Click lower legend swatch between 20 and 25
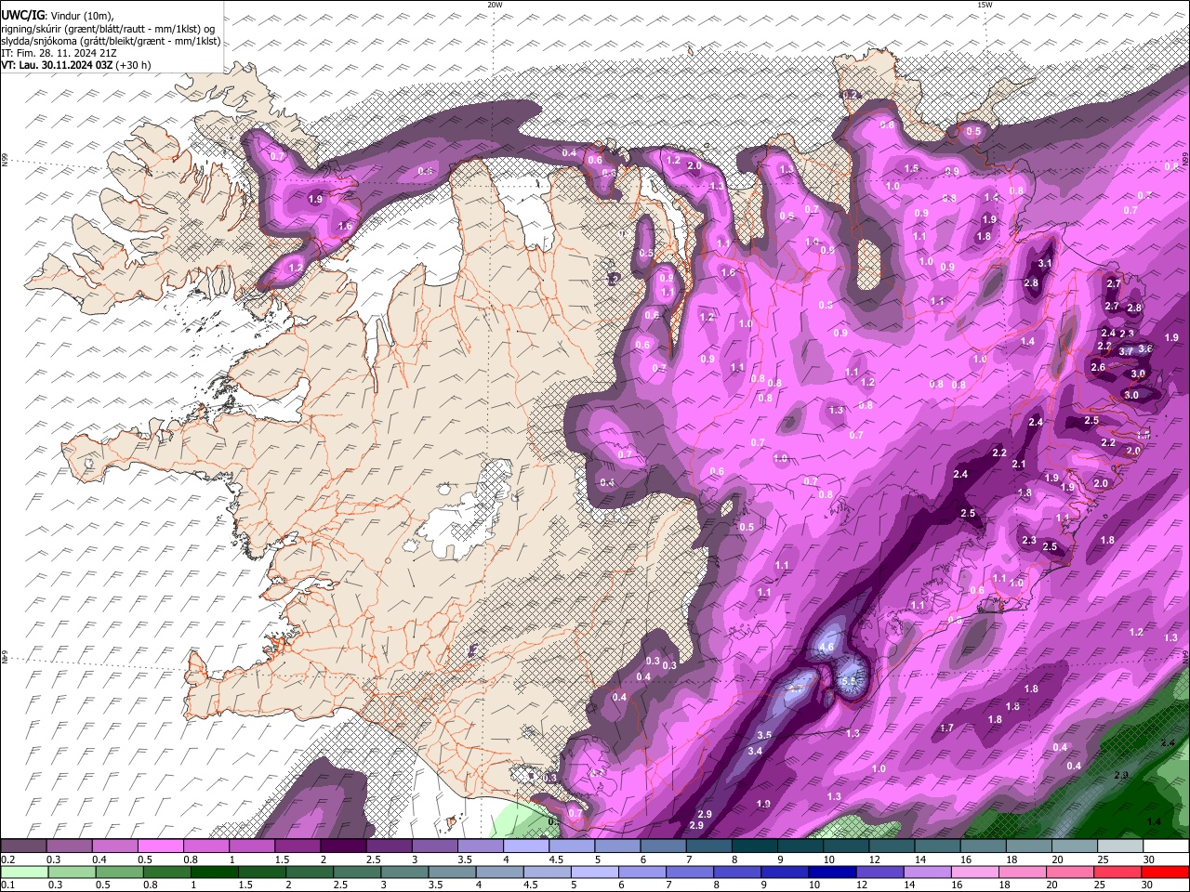The image size is (1190, 892). [x=1069, y=872]
